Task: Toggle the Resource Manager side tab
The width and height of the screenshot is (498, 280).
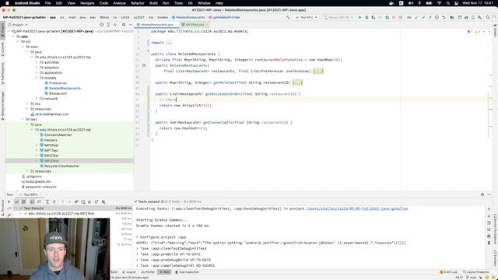Action: pyautogui.click(x=2, y=106)
